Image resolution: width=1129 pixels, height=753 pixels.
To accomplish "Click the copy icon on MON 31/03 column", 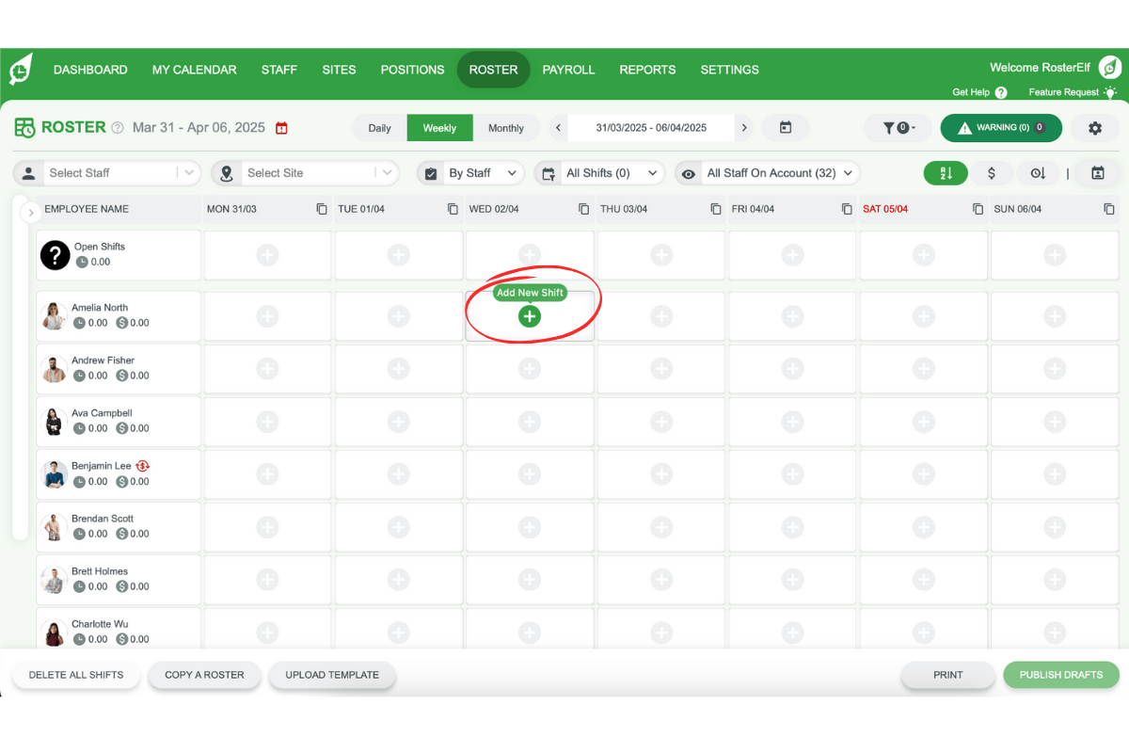I will tap(322, 209).
